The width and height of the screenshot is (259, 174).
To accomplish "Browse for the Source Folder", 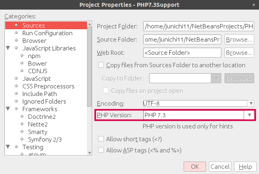I will [239, 40].
